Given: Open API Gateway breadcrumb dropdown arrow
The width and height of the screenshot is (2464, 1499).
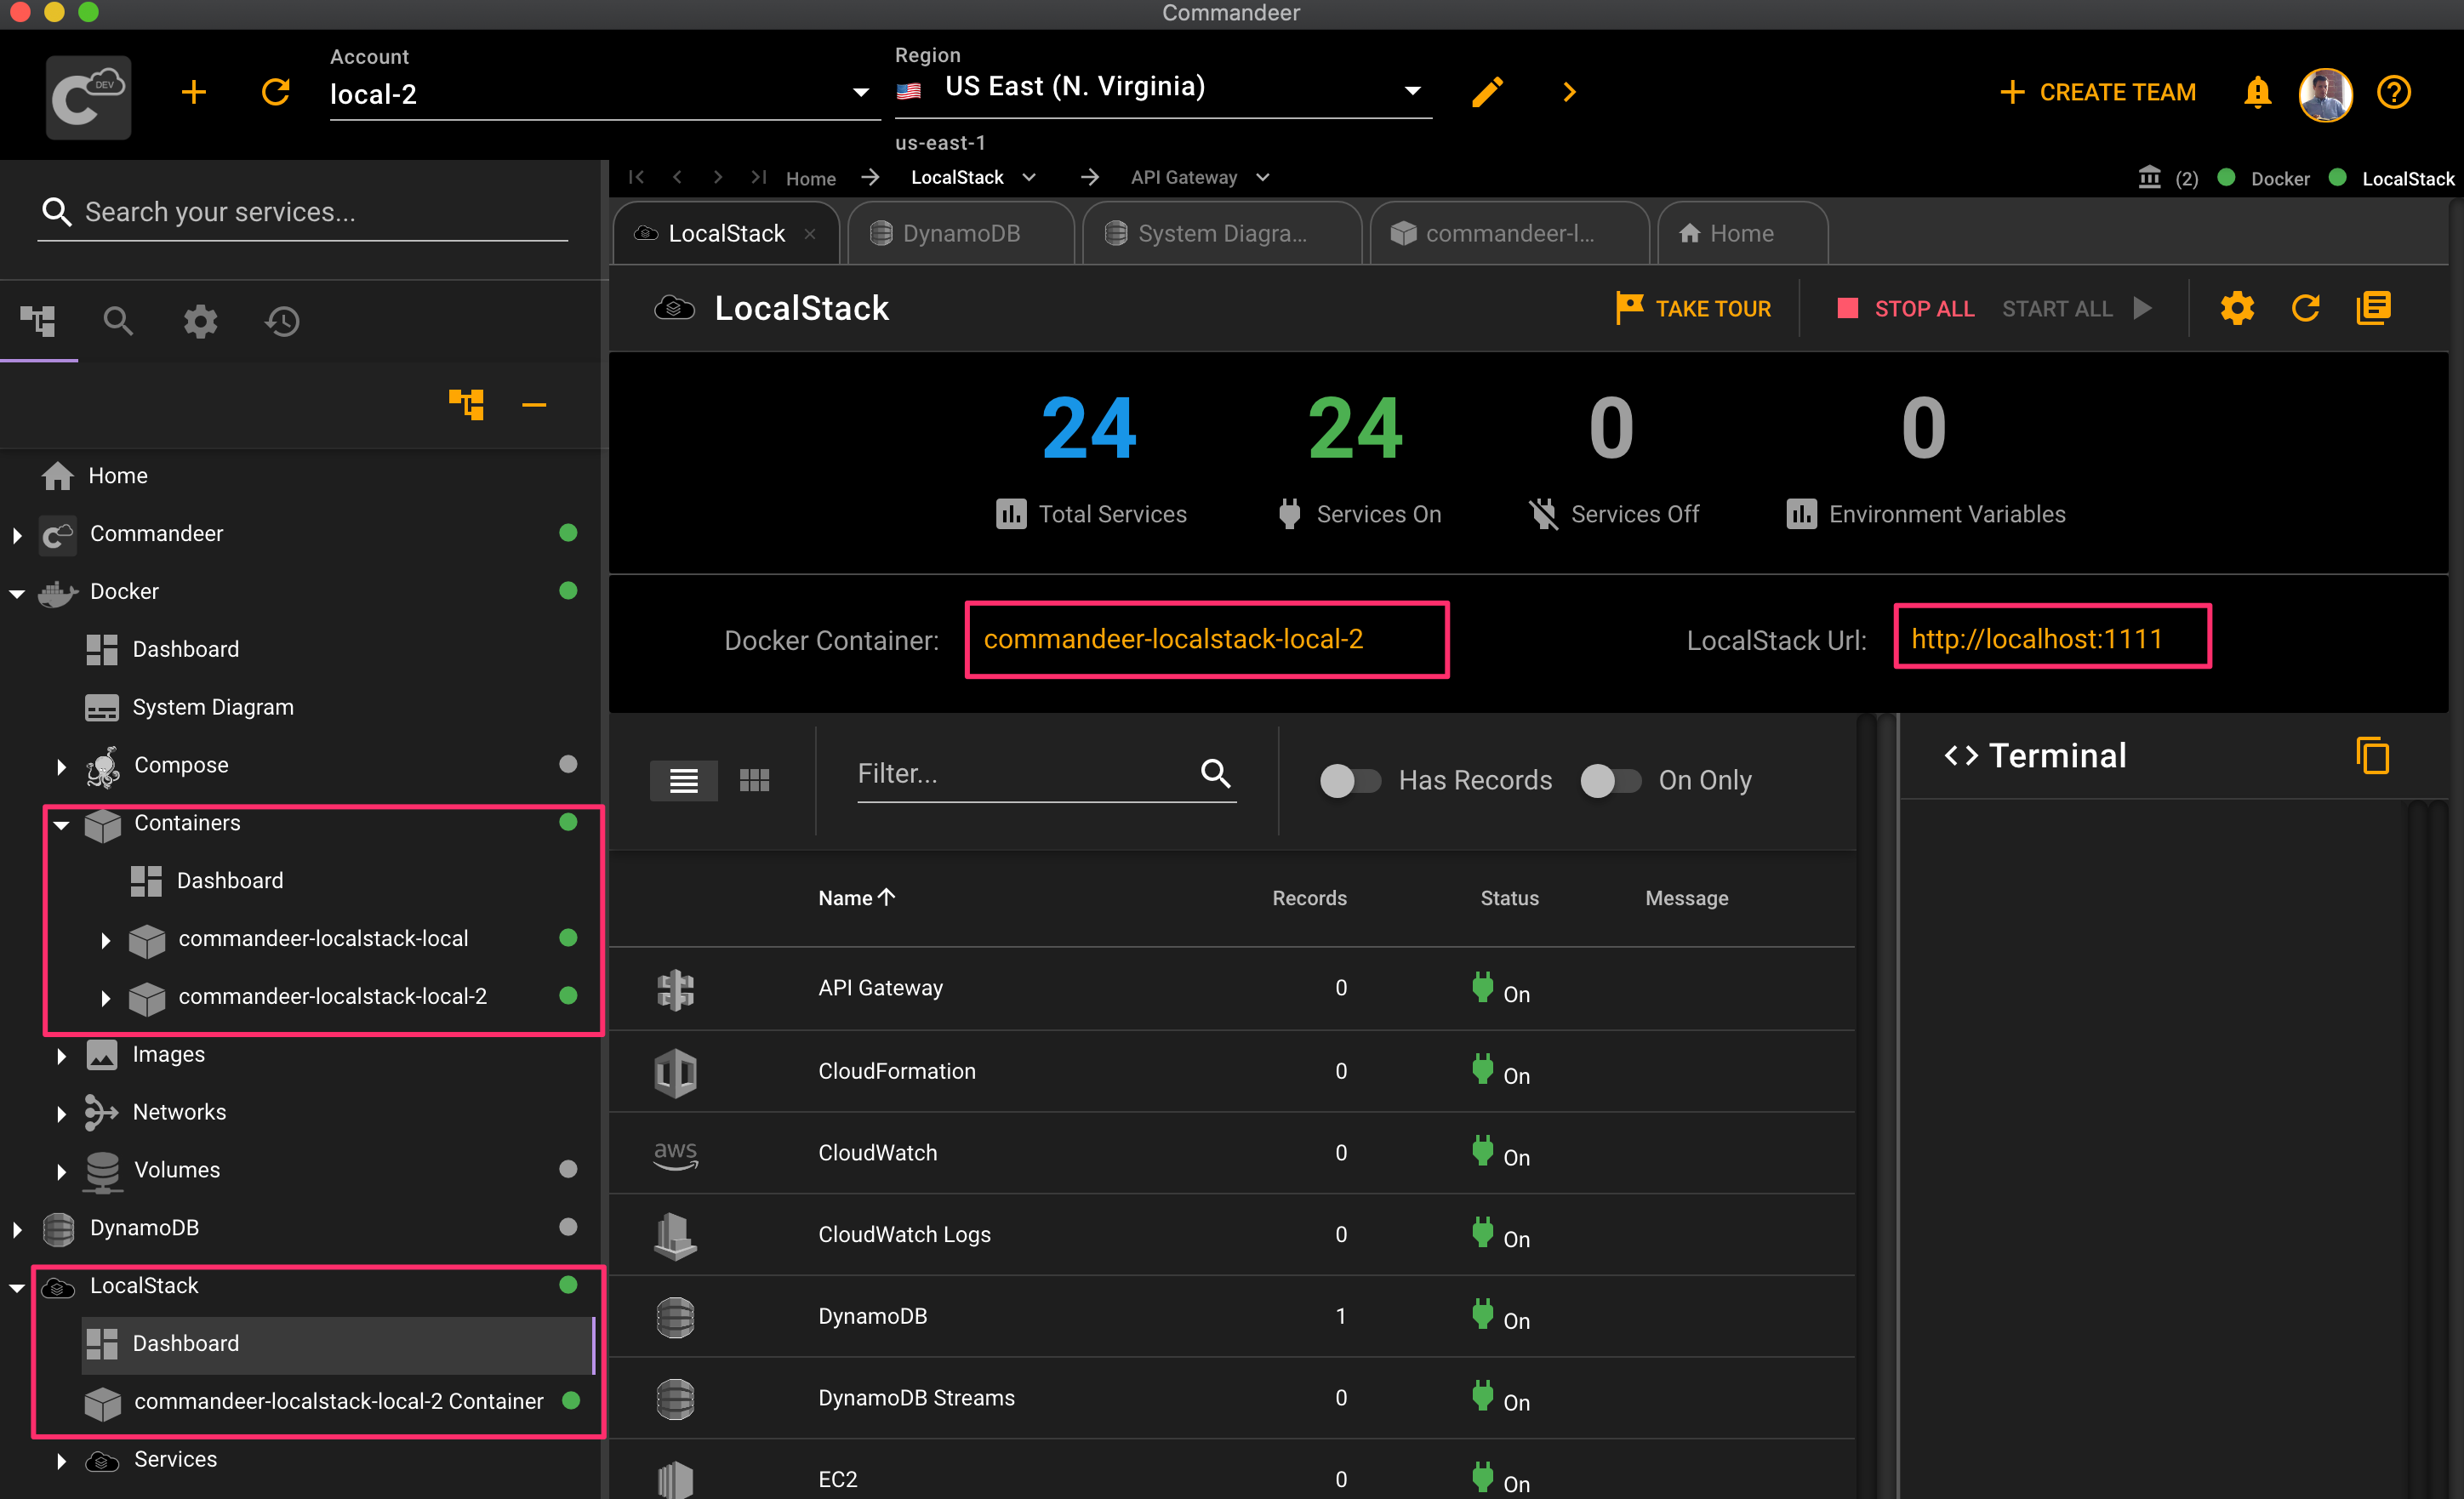Looking at the screenshot, I should click(1262, 177).
